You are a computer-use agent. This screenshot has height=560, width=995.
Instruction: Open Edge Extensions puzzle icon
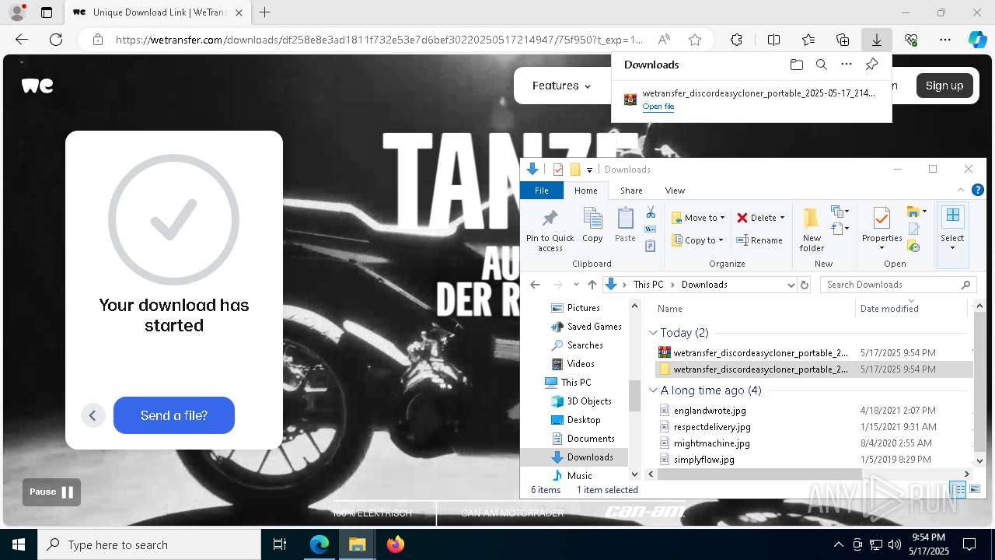[x=736, y=40]
